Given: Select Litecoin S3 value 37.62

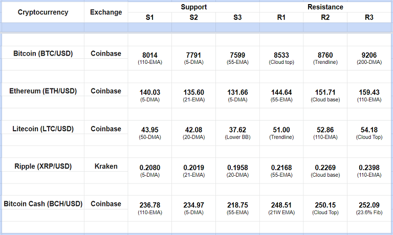Looking at the screenshot, I should point(237,130).
